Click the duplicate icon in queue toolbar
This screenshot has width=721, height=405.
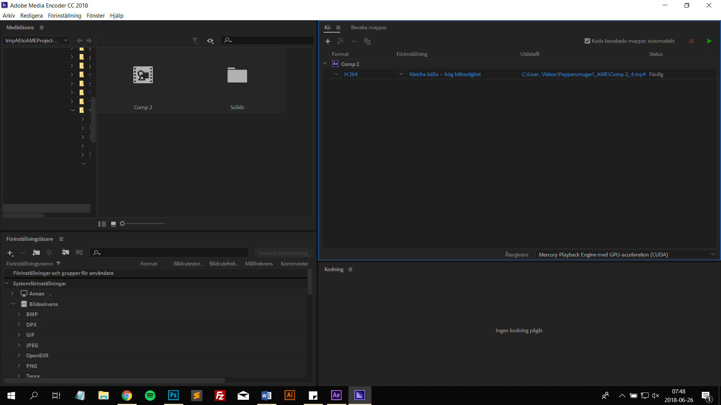pyautogui.click(x=367, y=41)
